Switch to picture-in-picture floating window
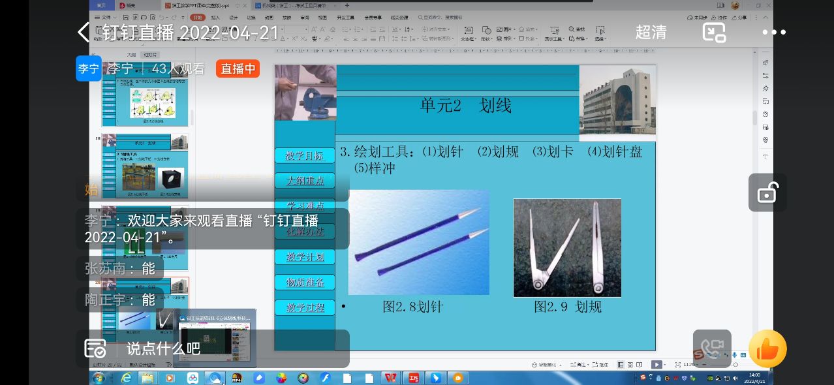The height and width of the screenshot is (385, 834). point(714,32)
